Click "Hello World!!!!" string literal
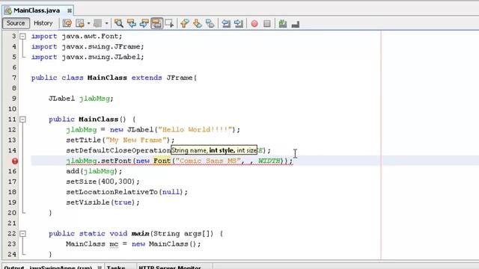This screenshot has height=269, width=479. tap(195, 129)
